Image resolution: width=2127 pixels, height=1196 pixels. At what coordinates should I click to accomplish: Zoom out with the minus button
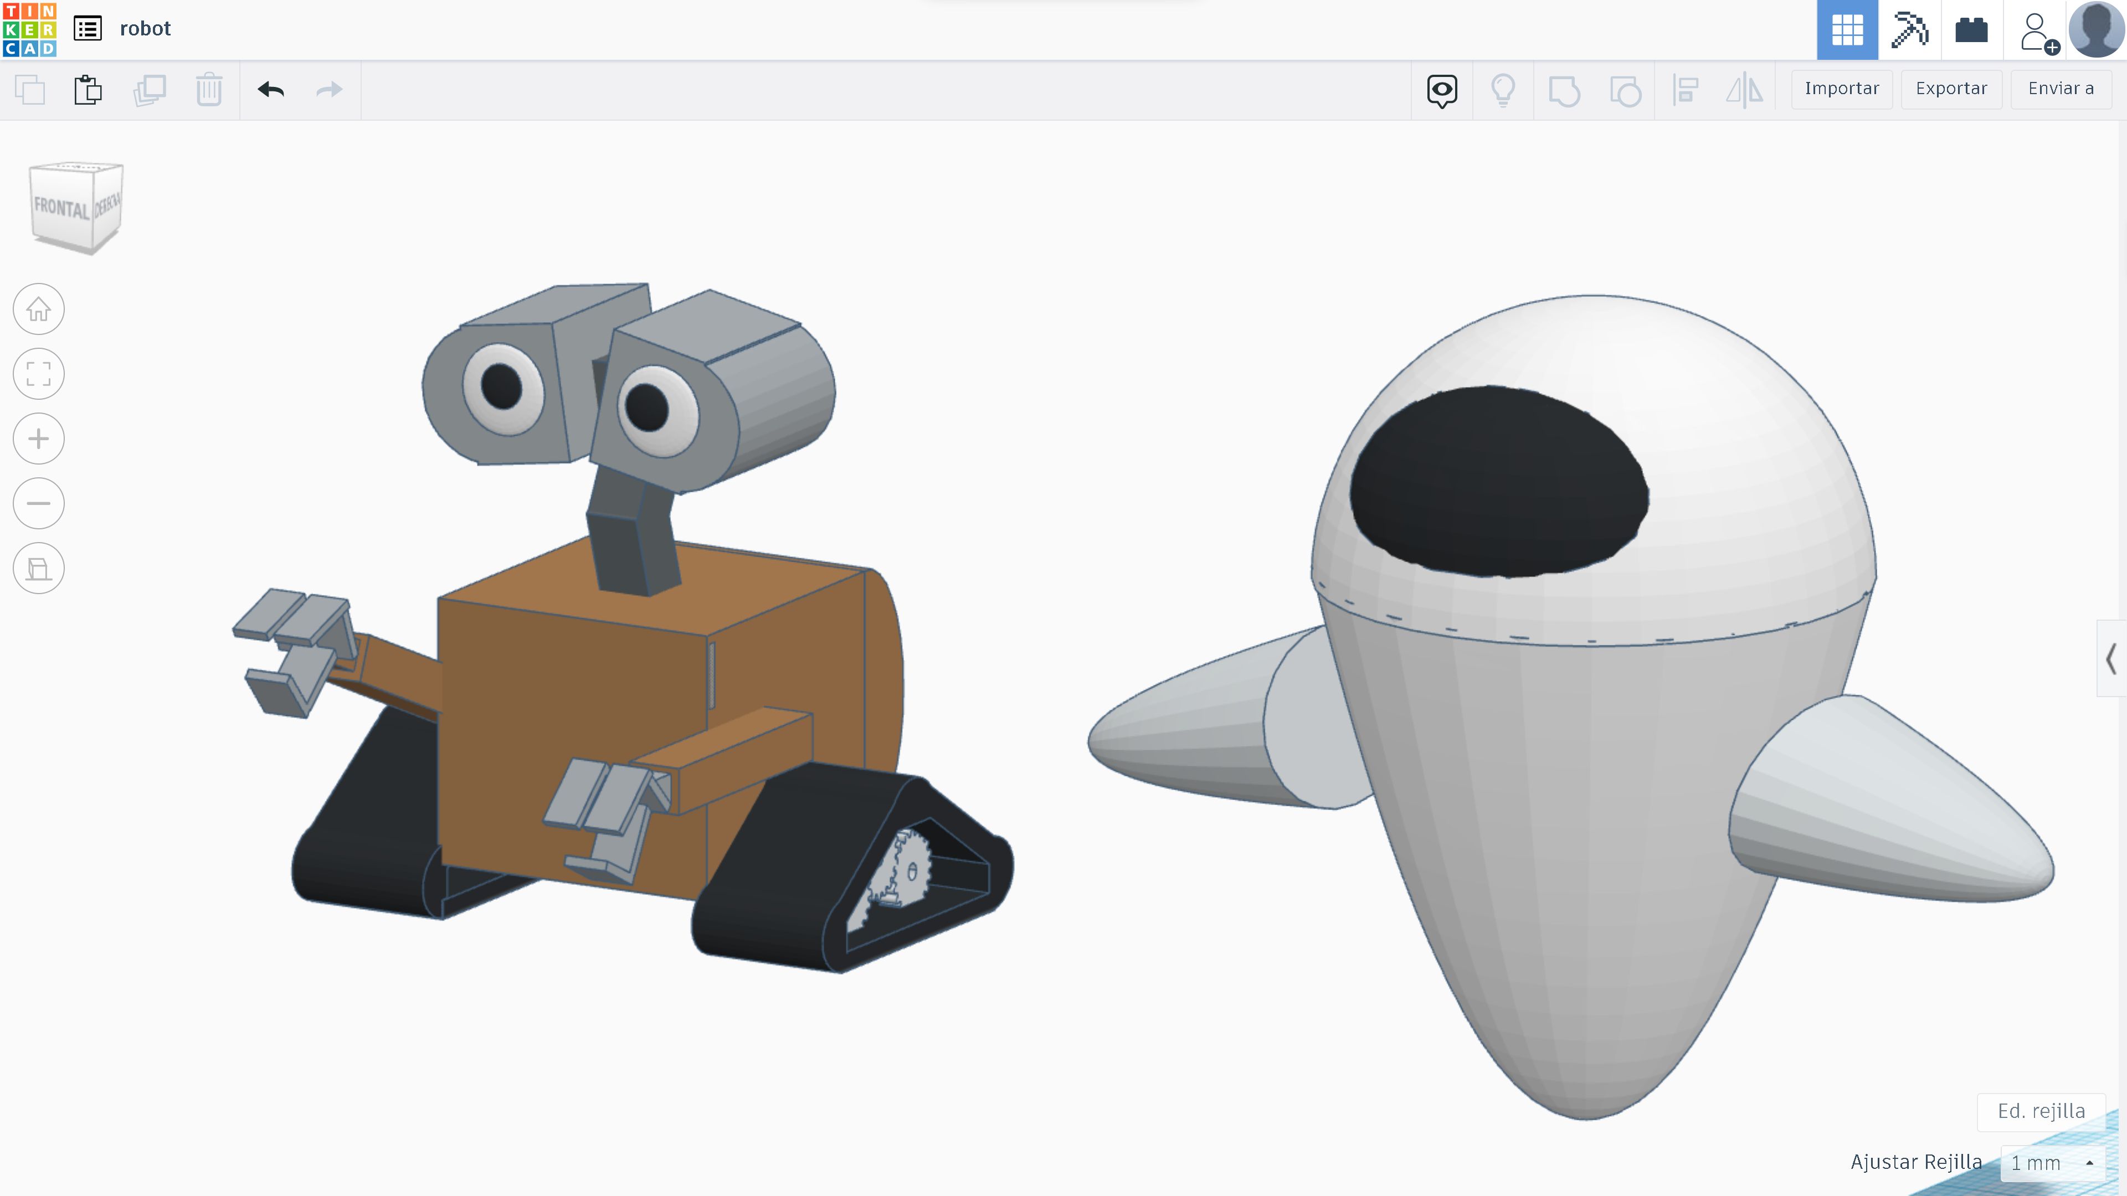39,503
